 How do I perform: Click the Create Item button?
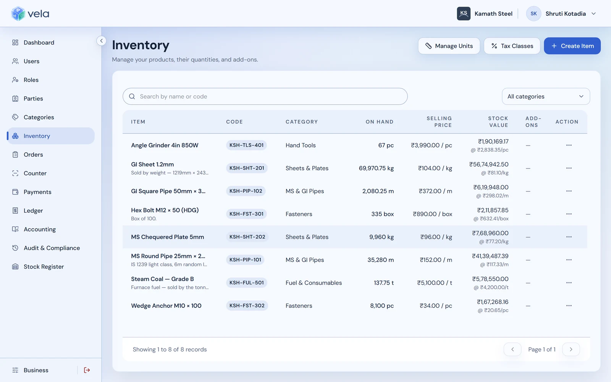(572, 46)
